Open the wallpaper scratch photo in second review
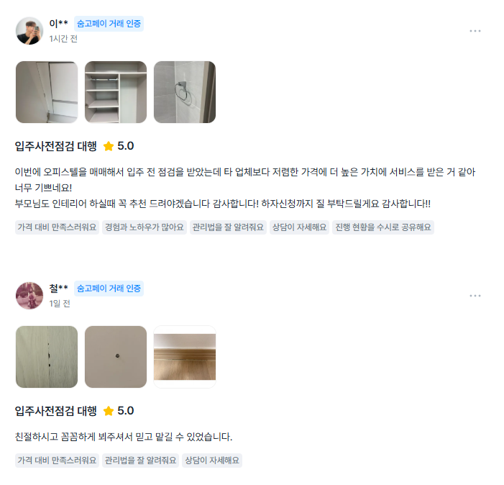The image size is (504, 485). (x=47, y=357)
